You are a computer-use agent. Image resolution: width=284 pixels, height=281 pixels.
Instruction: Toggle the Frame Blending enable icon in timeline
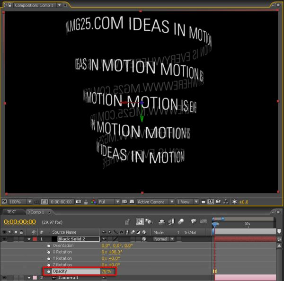(171, 221)
